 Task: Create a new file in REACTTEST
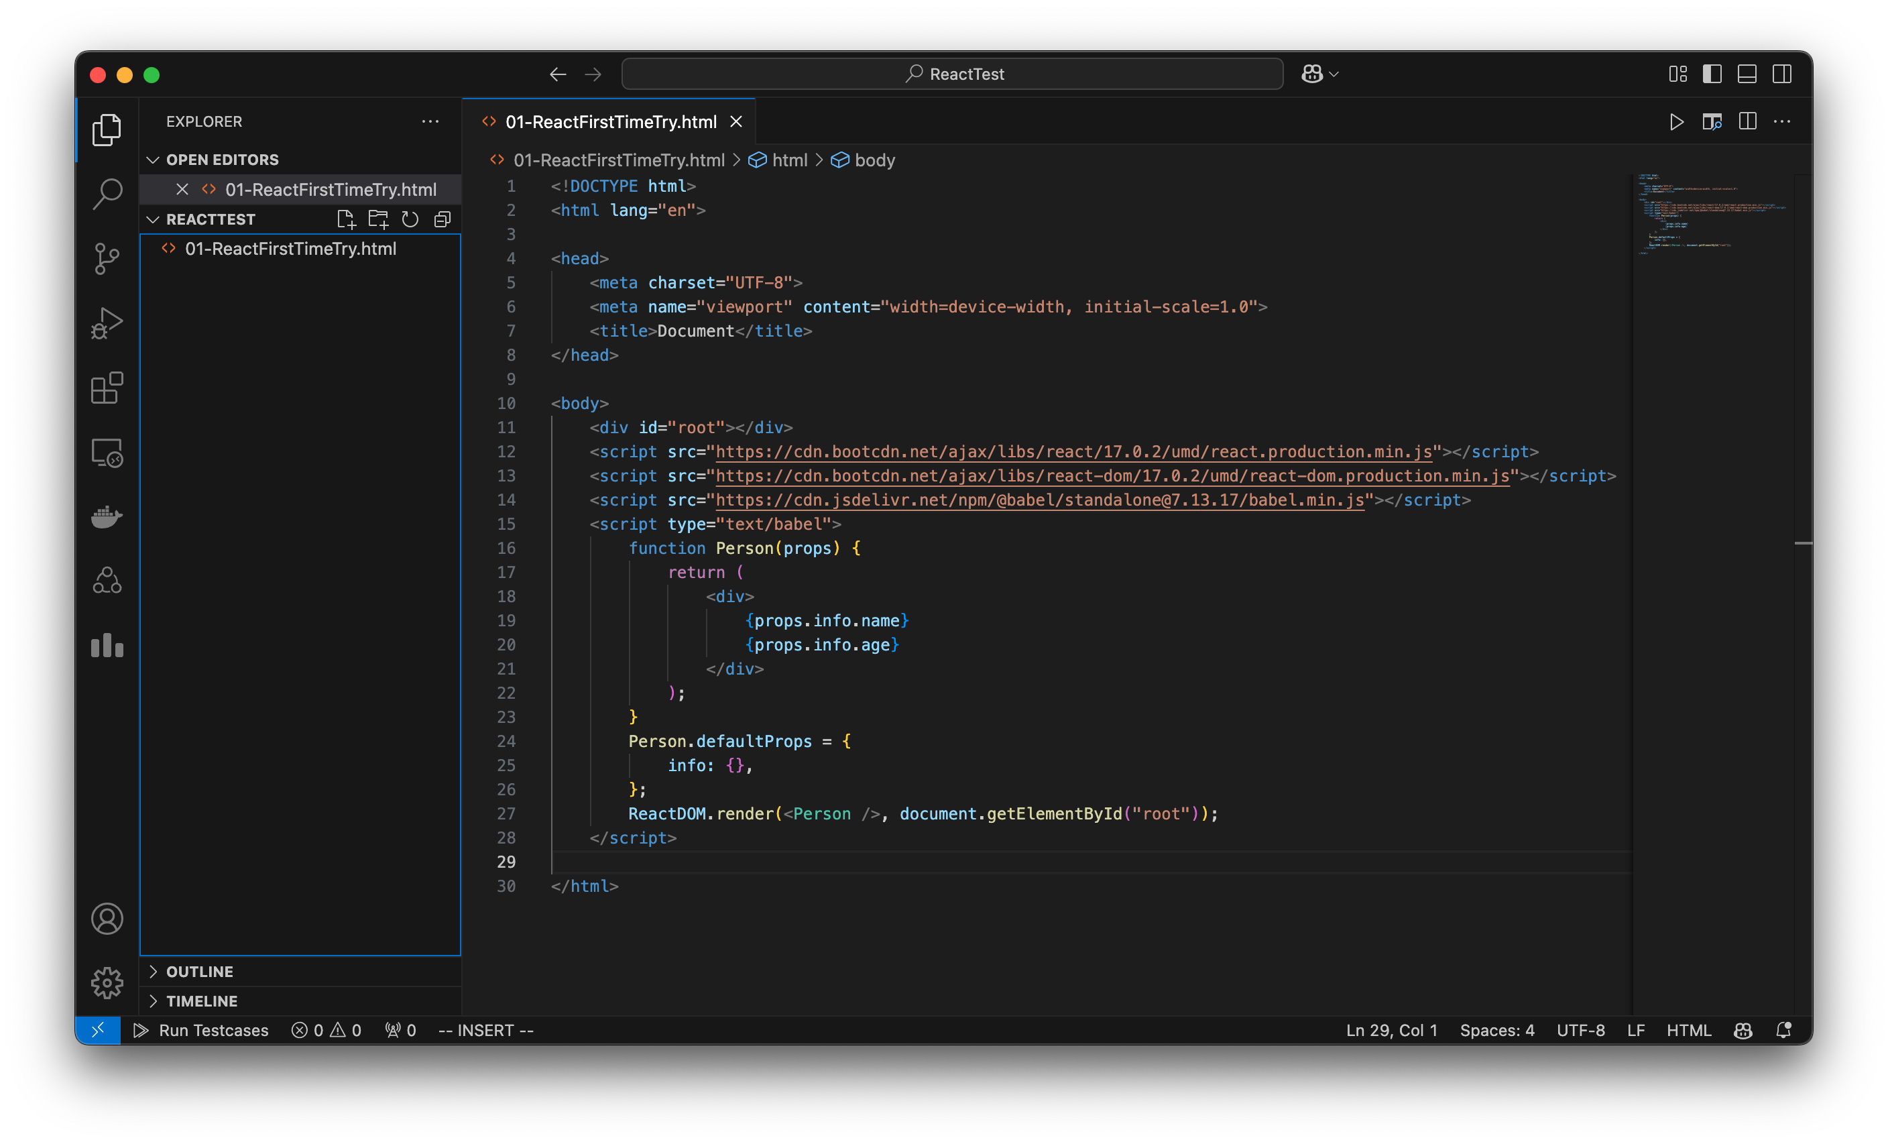pyautogui.click(x=347, y=219)
